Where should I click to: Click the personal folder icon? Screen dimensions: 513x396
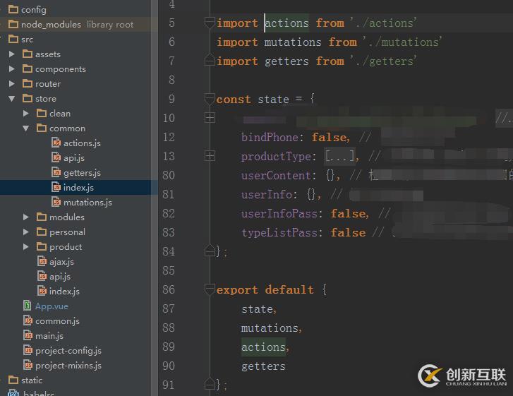pos(42,232)
